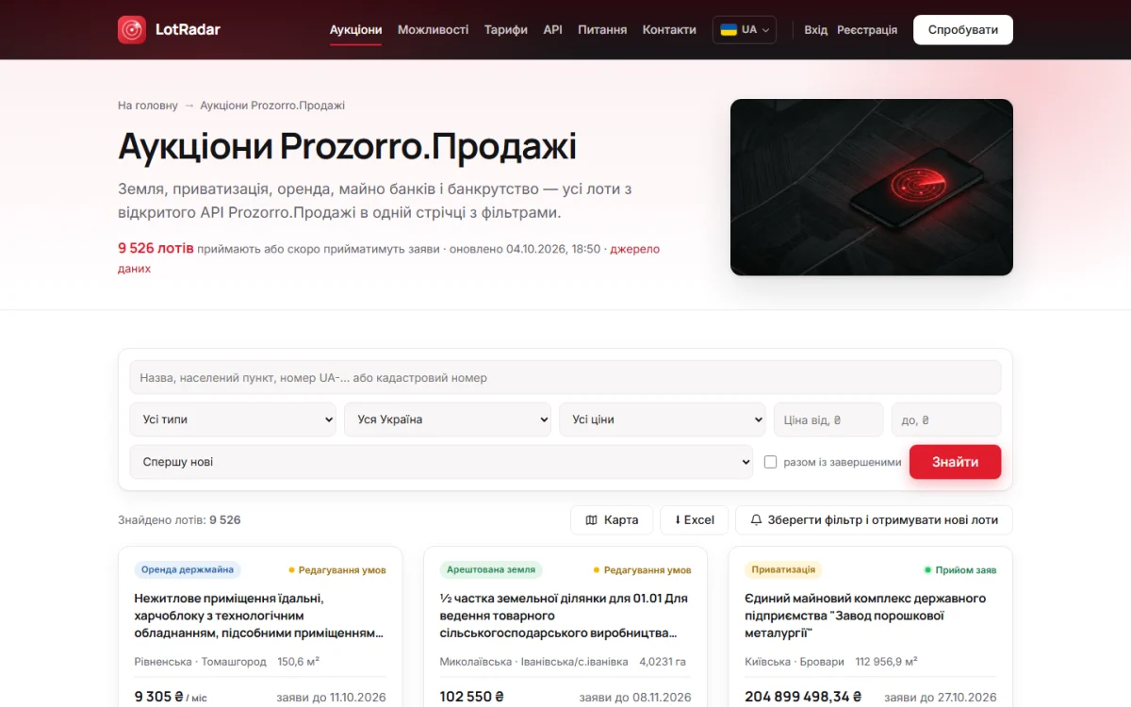
Task: Enable the разом із завершеними checkbox
Action: (x=770, y=462)
